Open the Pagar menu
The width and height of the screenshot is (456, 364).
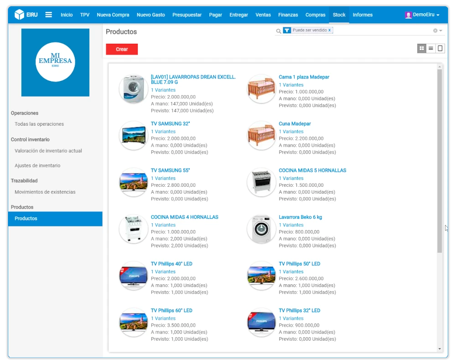(x=216, y=15)
